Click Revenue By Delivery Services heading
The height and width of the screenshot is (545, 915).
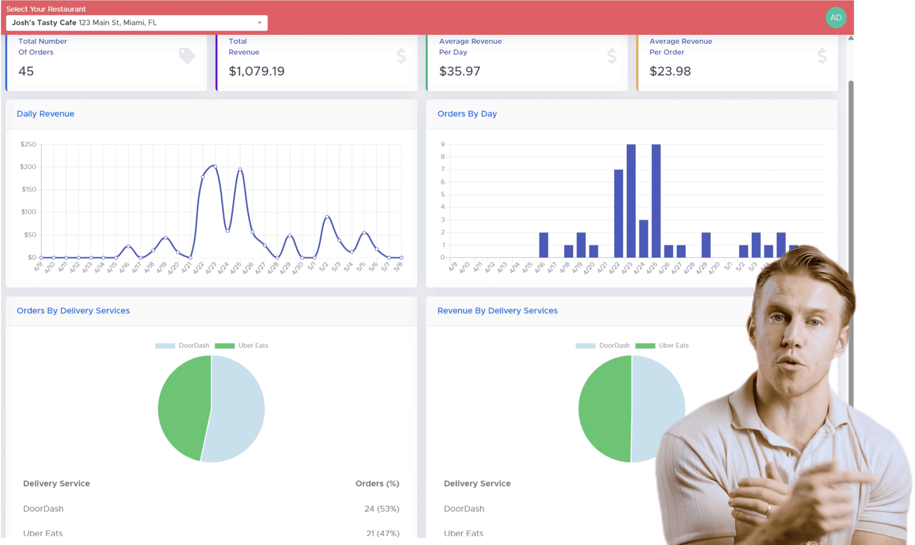497,311
